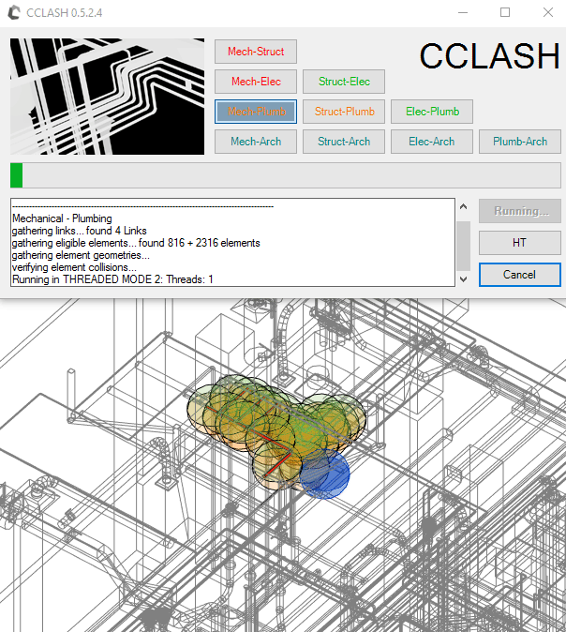Click the Mech-Struct clash button
This screenshot has height=632, width=566.
point(256,52)
